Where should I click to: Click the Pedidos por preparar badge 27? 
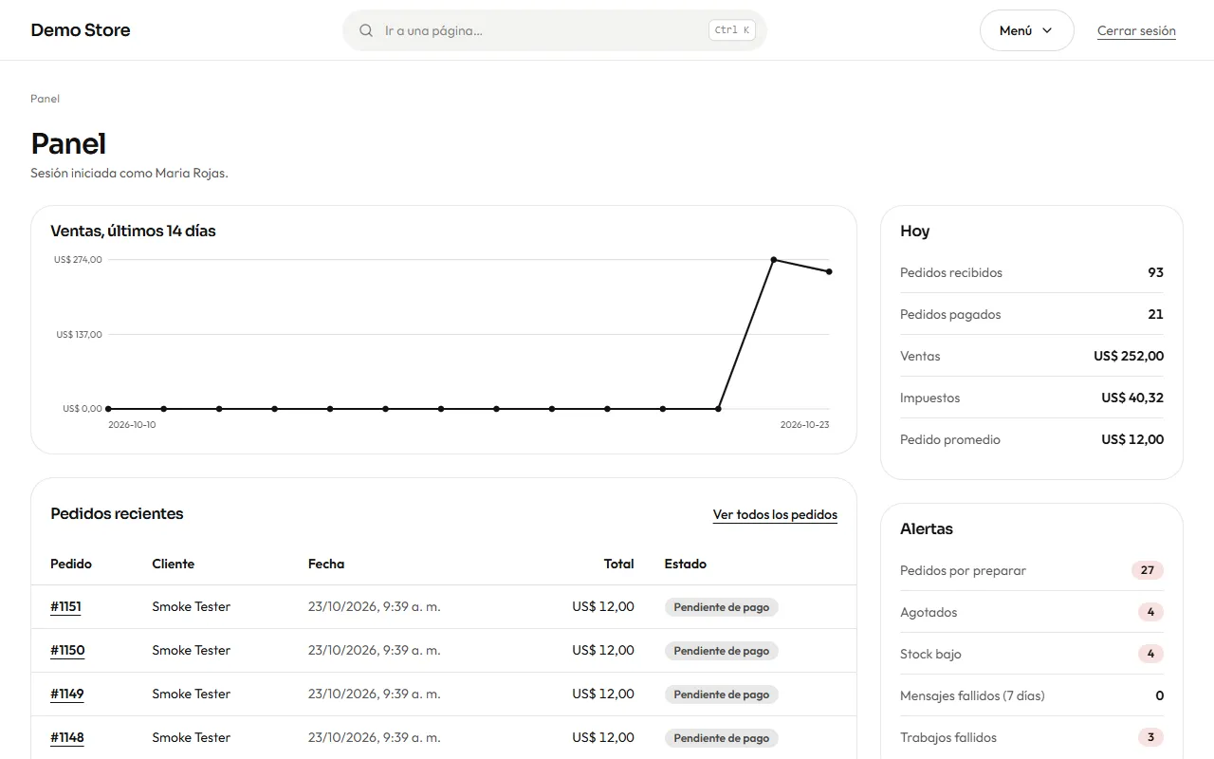pyautogui.click(x=1148, y=570)
